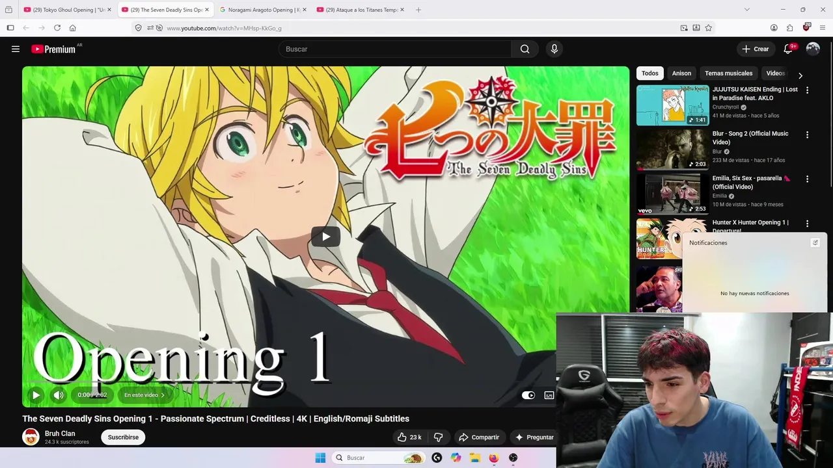Open File Explorer from the taskbar
The width and height of the screenshot is (833, 468).
coord(475,458)
